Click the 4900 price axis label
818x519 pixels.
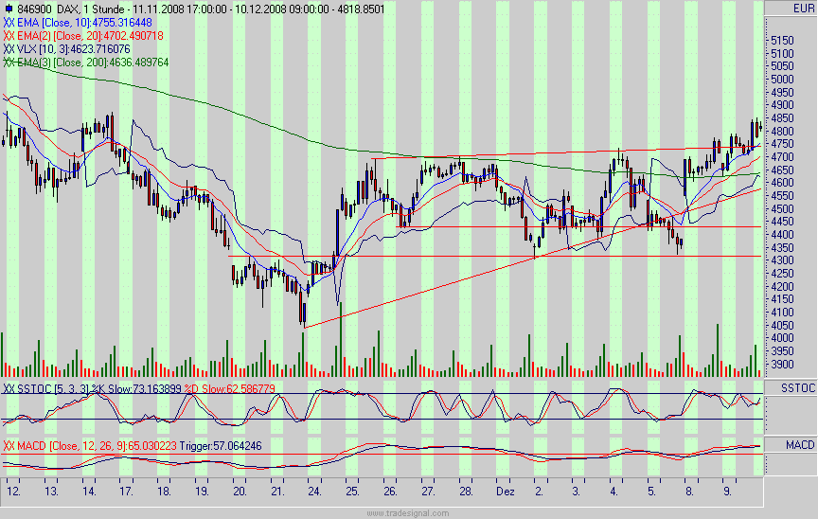pyautogui.click(x=781, y=105)
